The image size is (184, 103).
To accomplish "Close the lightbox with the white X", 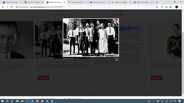I will (117, 60).
